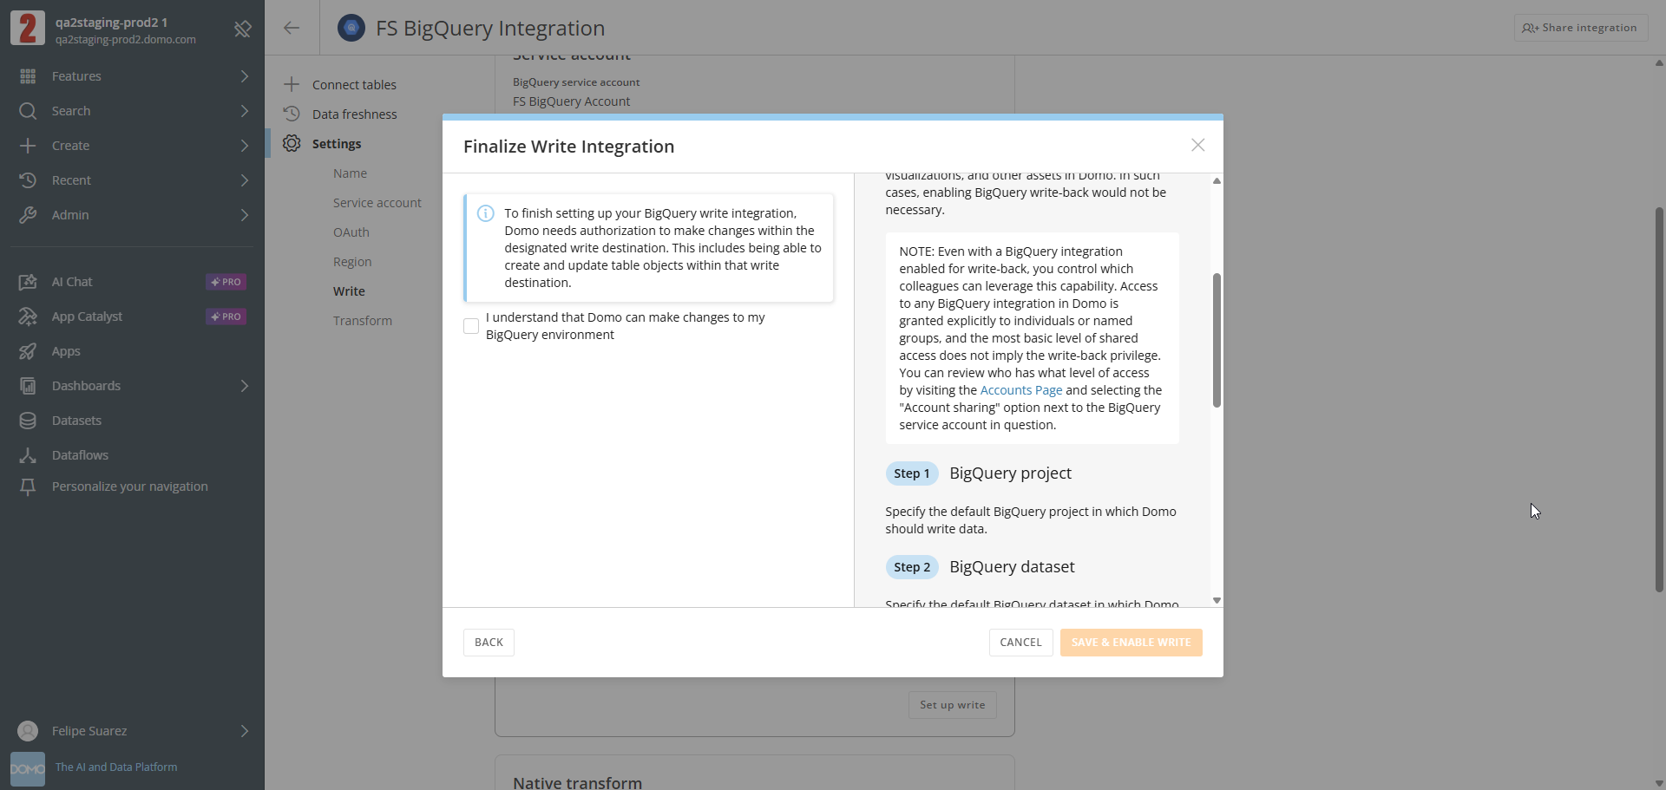The width and height of the screenshot is (1666, 790).
Task: Click the back arrow icon
Action: pyautogui.click(x=292, y=28)
